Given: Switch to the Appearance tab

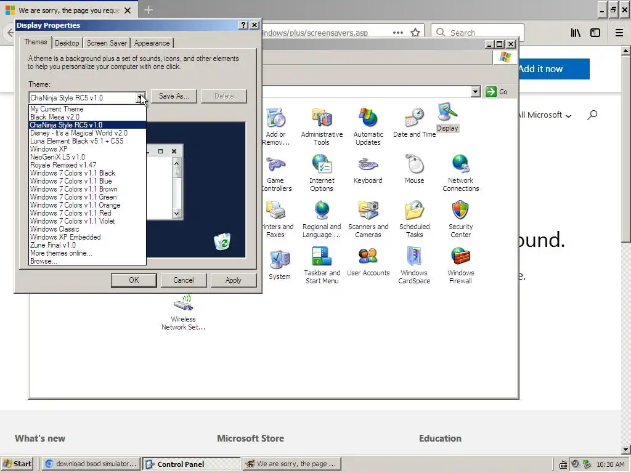Looking at the screenshot, I should pyautogui.click(x=152, y=43).
